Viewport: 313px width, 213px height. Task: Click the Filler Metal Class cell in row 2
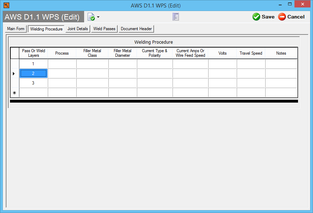(92, 73)
